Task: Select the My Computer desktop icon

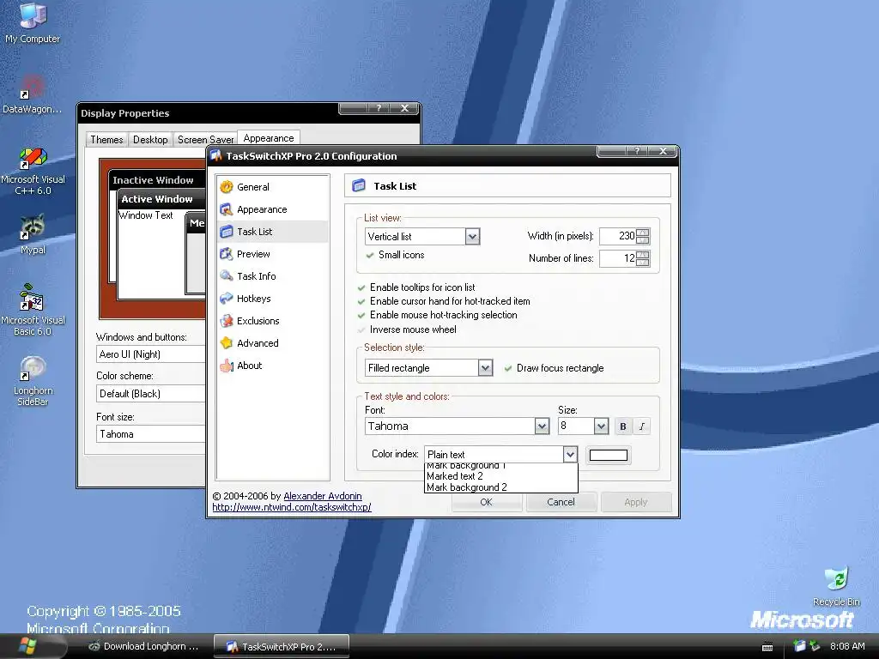Action: [x=33, y=22]
